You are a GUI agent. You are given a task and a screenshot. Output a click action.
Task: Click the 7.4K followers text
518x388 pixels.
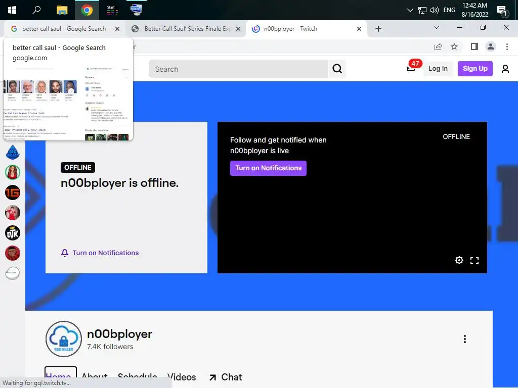pos(110,347)
